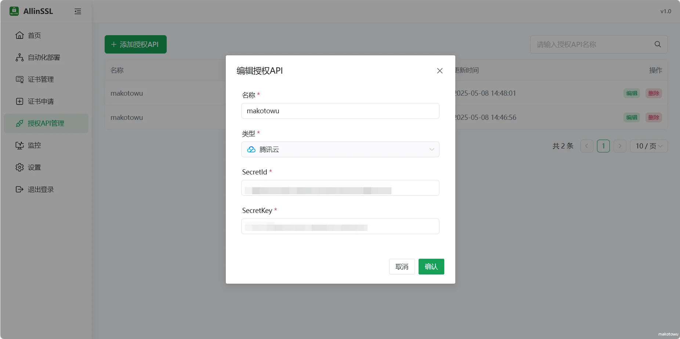Click 删除 for the 14:46:56 row
The image size is (680, 339).
[654, 117]
